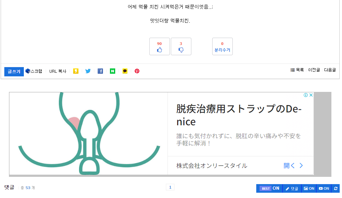The image size is (342, 198).
Task: Toggle image display ON in comments
Action: click(x=309, y=188)
